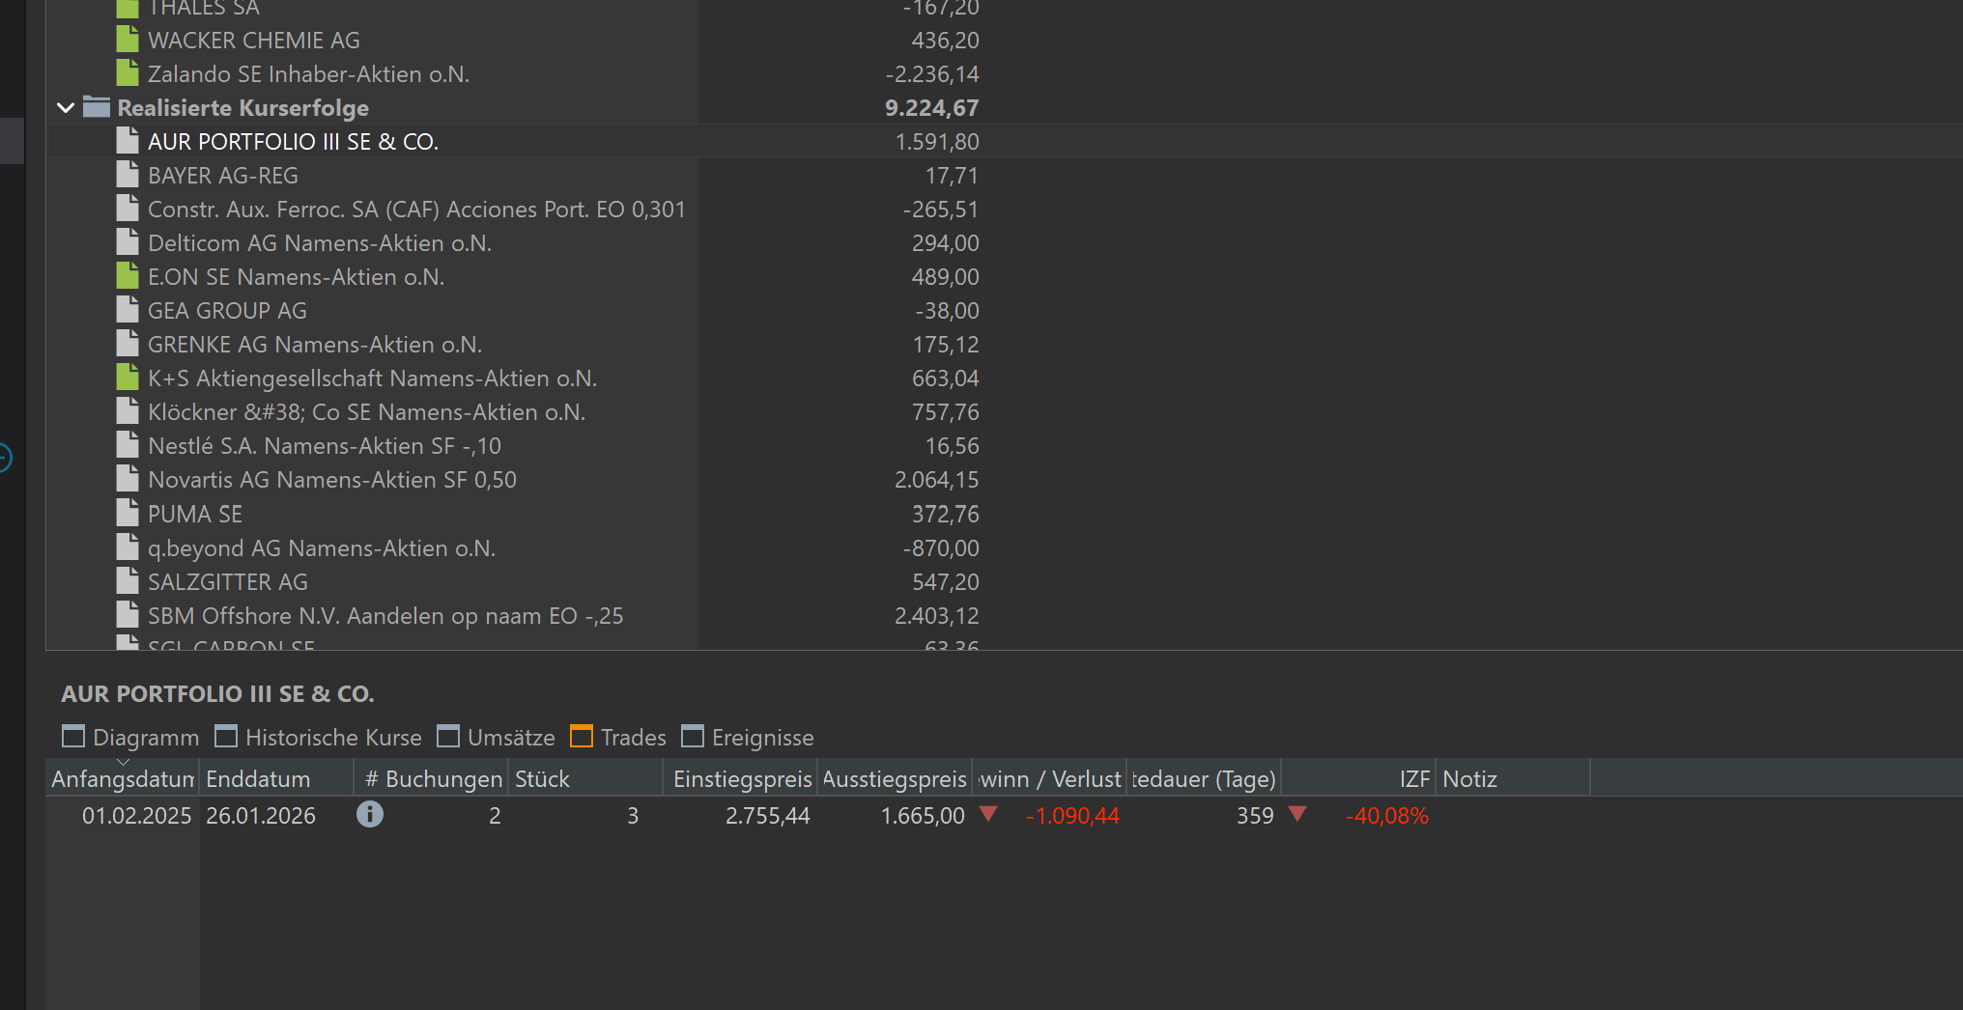Sort the table by IZF column
Image resolution: width=1963 pixels, height=1010 pixels.
coord(1413,779)
